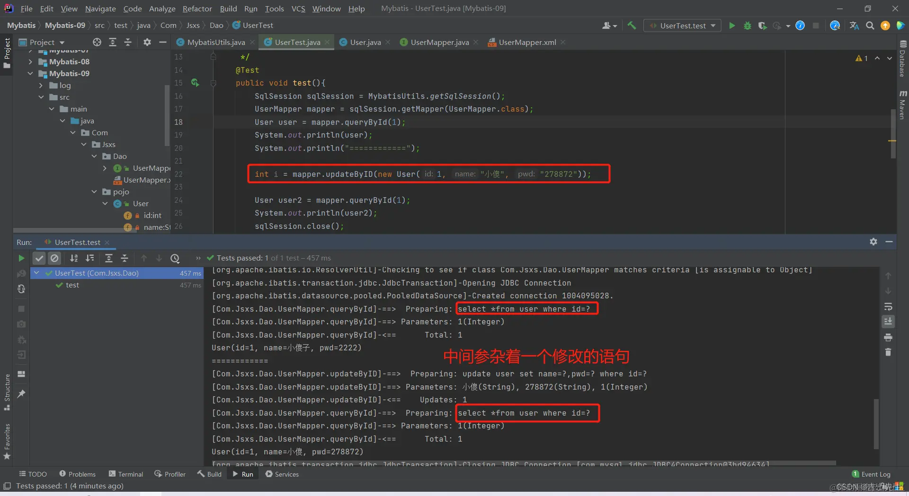Click Select Opened File target icon
This screenshot has width=909, height=496.
[x=97, y=42]
